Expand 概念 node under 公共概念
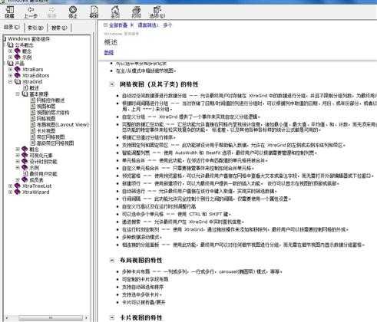The height and width of the screenshot is (322, 377). [x=10, y=51]
